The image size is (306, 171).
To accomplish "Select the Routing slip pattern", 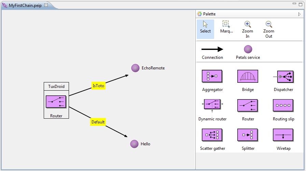I will [x=283, y=106].
